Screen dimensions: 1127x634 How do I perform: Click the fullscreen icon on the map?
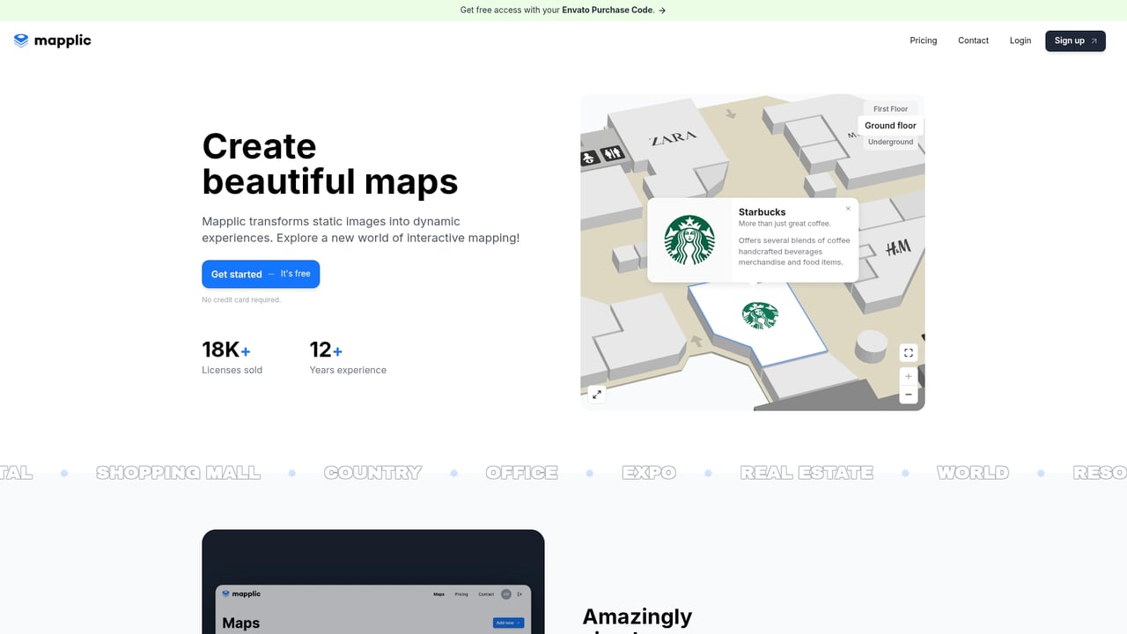click(908, 352)
